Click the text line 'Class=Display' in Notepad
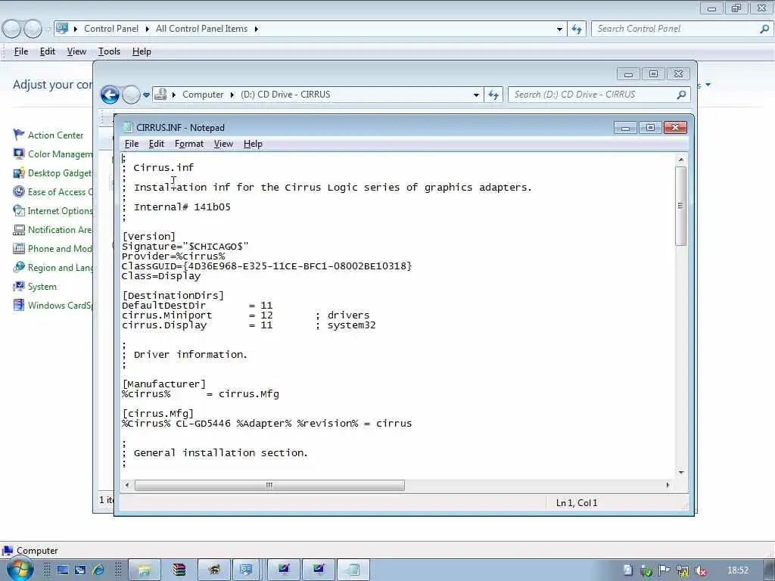The image size is (775, 581). (161, 275)
